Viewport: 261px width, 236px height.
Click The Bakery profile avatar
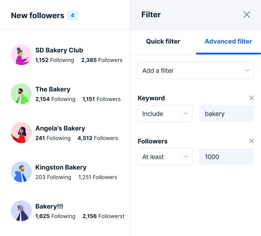tap(21, 93)
